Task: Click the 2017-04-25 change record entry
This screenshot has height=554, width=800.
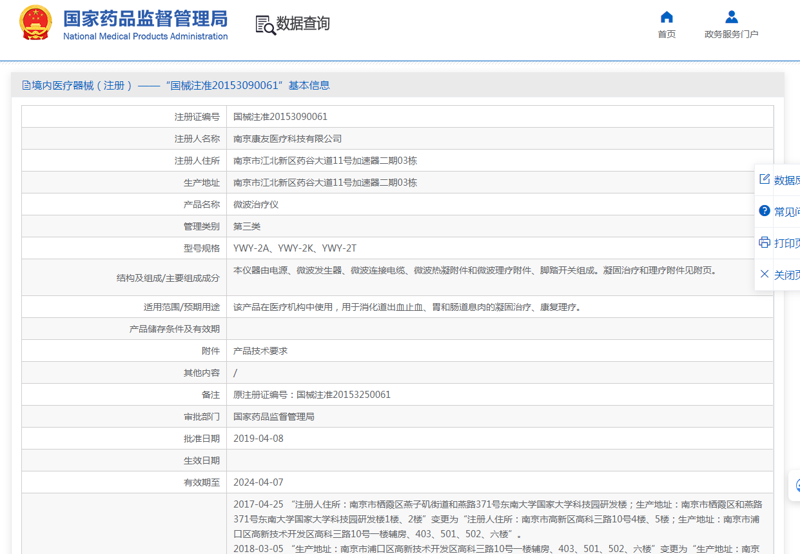Action: pos(498,519)
